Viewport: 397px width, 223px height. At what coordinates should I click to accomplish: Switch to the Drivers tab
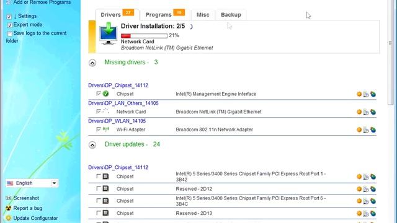117,15
